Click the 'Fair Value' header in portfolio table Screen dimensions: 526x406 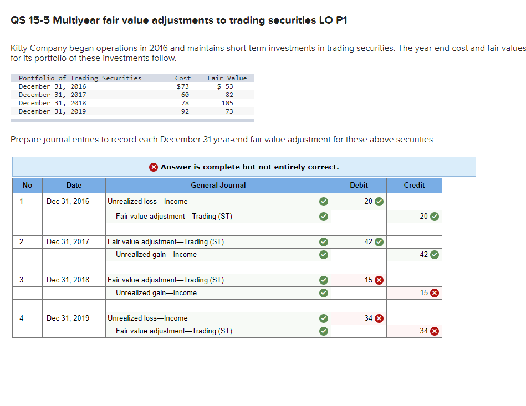pos(227,78)
